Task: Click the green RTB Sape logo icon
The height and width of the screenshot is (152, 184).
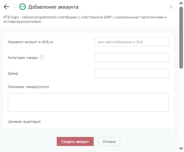Action: (22, 7)
